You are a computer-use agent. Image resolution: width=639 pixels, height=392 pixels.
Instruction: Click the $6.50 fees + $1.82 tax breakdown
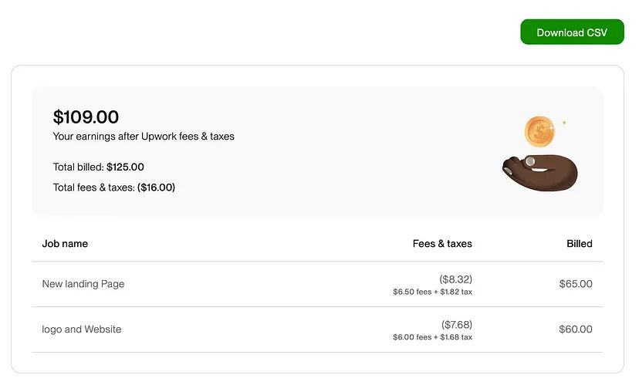tap(432, 292)
